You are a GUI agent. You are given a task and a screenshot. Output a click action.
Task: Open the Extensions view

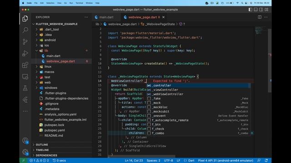coord(25,65)
